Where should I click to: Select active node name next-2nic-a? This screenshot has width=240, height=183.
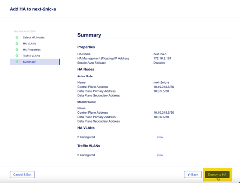(x=161, y=82)
